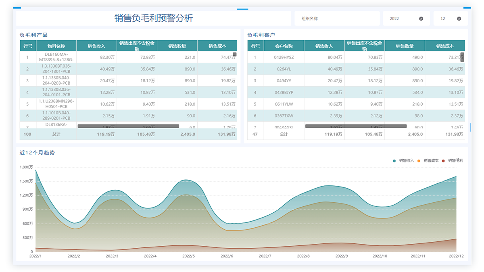Click horizontal scrollbar of 负毛利客户 table
This screenshot has height=272, width=484.
click(356, 126)
